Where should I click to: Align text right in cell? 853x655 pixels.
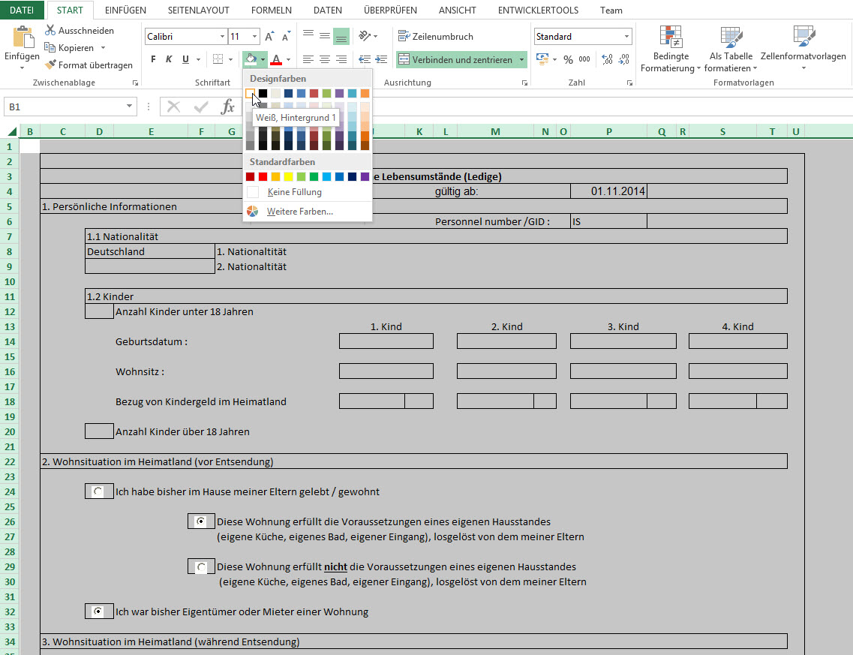[x=341, y=59]
